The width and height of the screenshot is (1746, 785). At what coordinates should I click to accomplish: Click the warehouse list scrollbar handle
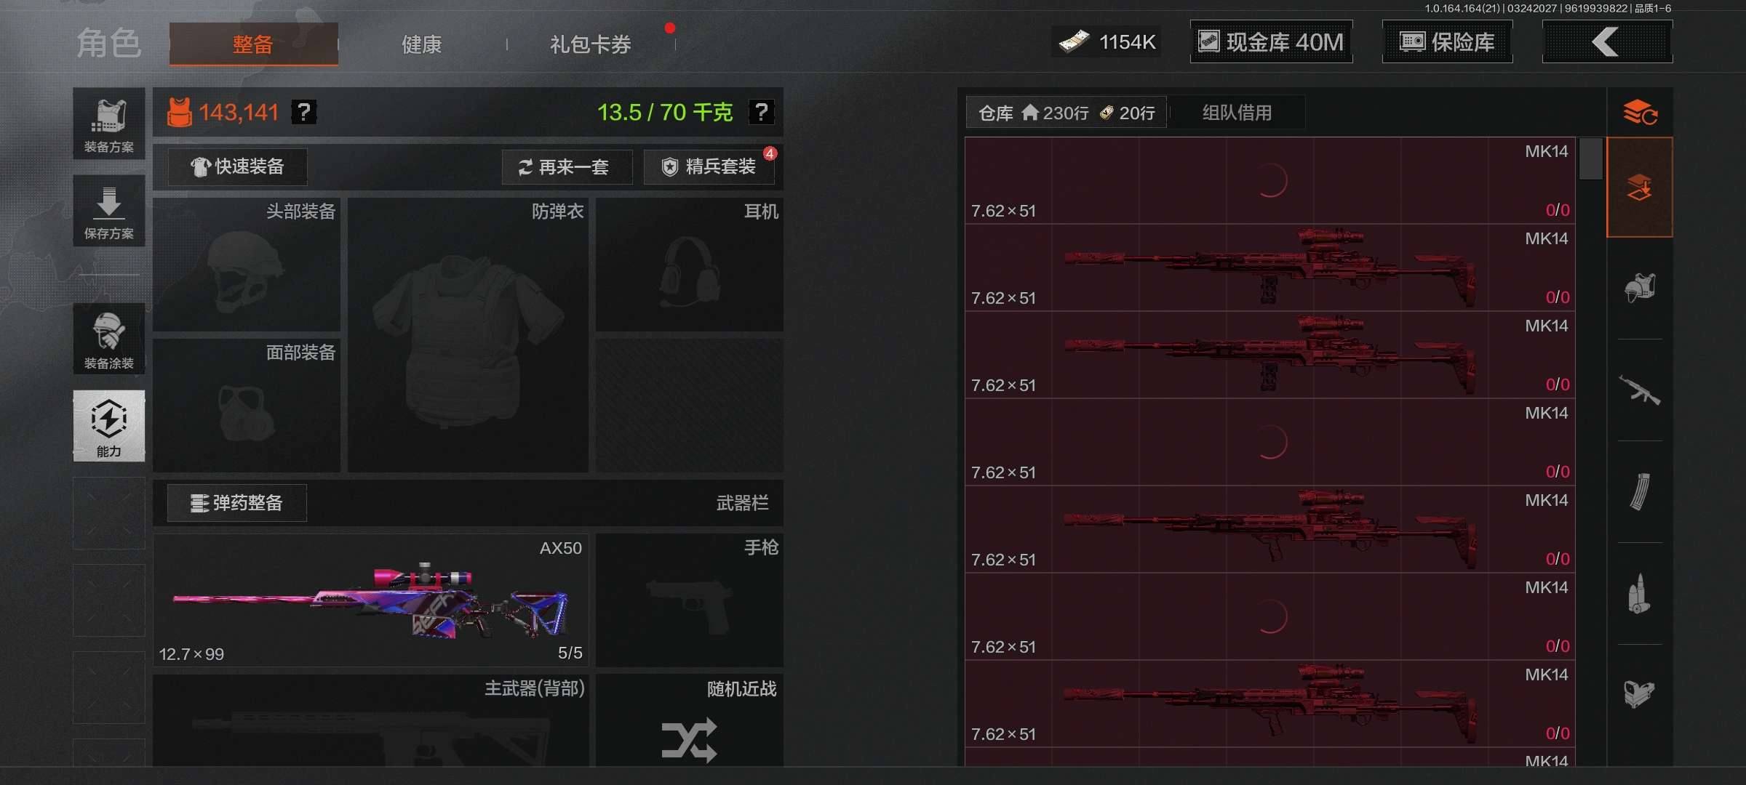point(1591,158)
